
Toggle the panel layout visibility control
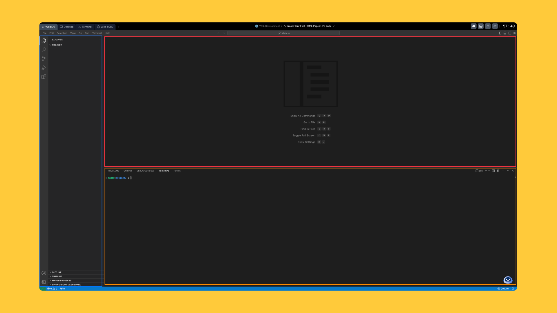tap(505, 33)
